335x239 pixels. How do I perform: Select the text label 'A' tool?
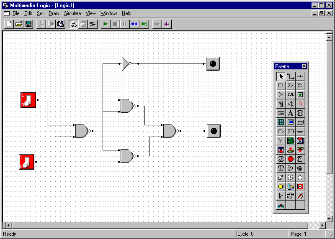click(x=290, y=113)
